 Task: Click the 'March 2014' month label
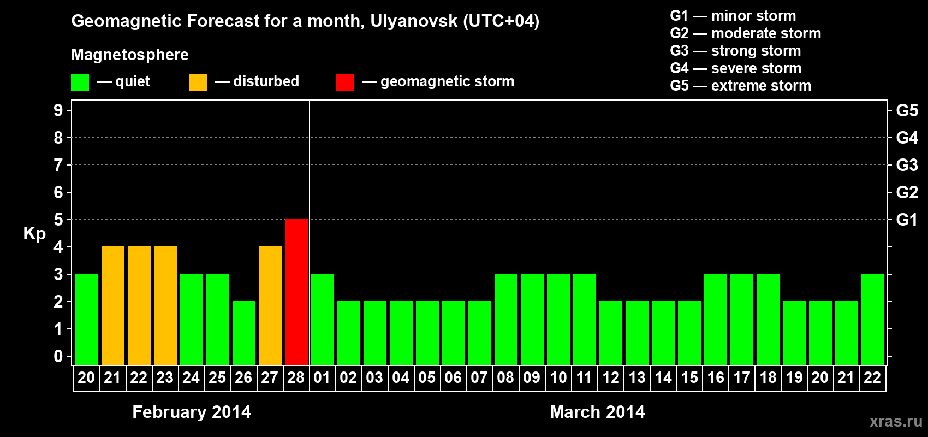click(x=597, y=412)
